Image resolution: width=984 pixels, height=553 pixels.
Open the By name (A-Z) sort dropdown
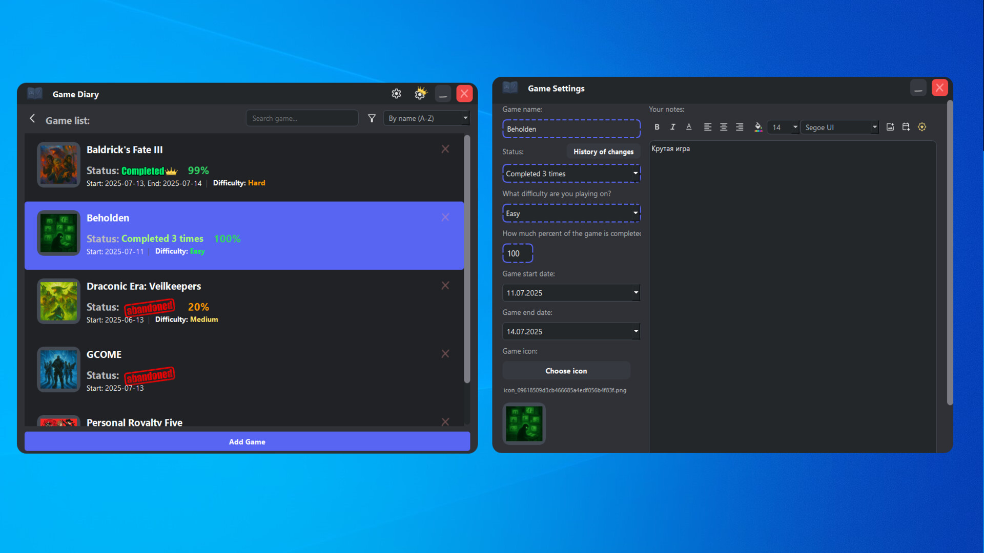[x=426, y=118]
